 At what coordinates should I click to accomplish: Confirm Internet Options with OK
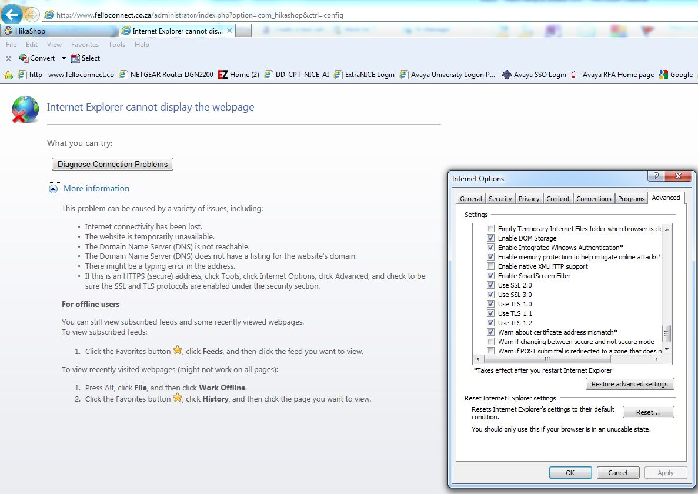pyautogui.click(x=570, y=473)
